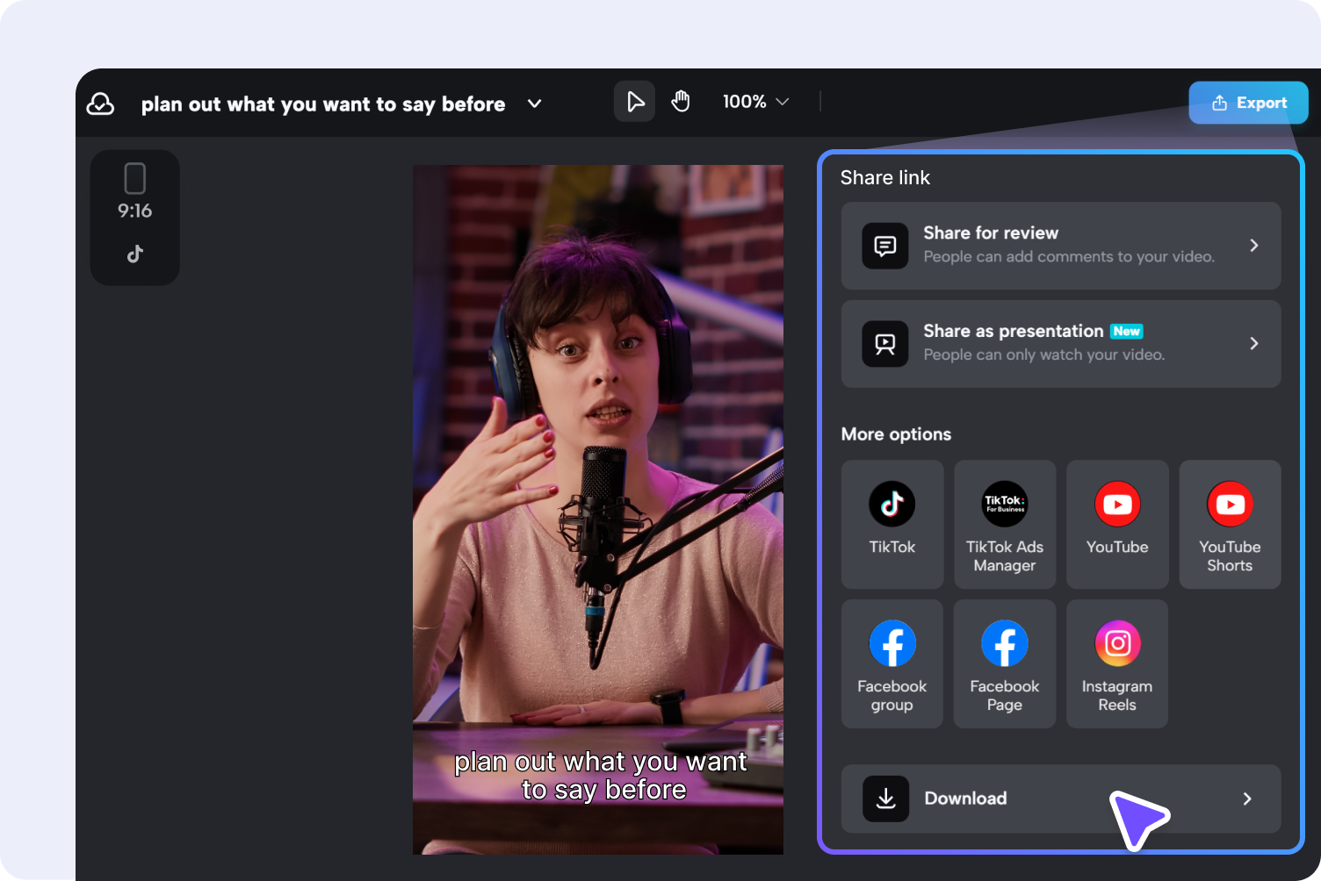The height and width of the screenshot is (881, 1321).
Task: Click the cloud sync icon in the header
Action: click(x=100, y=103)
